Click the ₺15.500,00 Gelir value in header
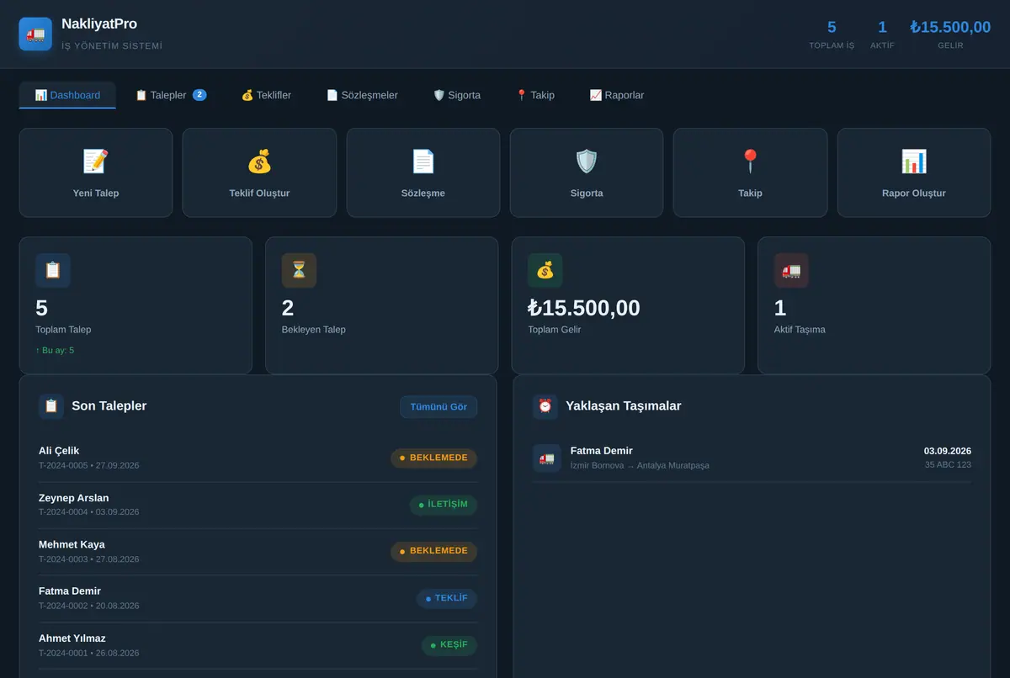The image size is (1010, 678). (950, 27)
